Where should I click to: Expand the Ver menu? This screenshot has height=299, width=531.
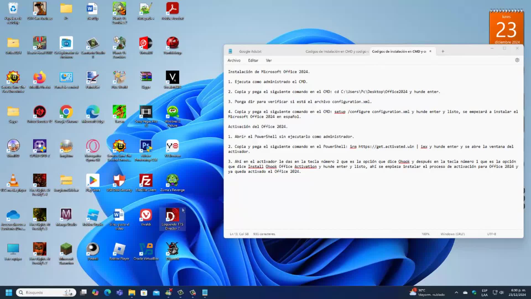pyautogui.click(x=269, y=60)
